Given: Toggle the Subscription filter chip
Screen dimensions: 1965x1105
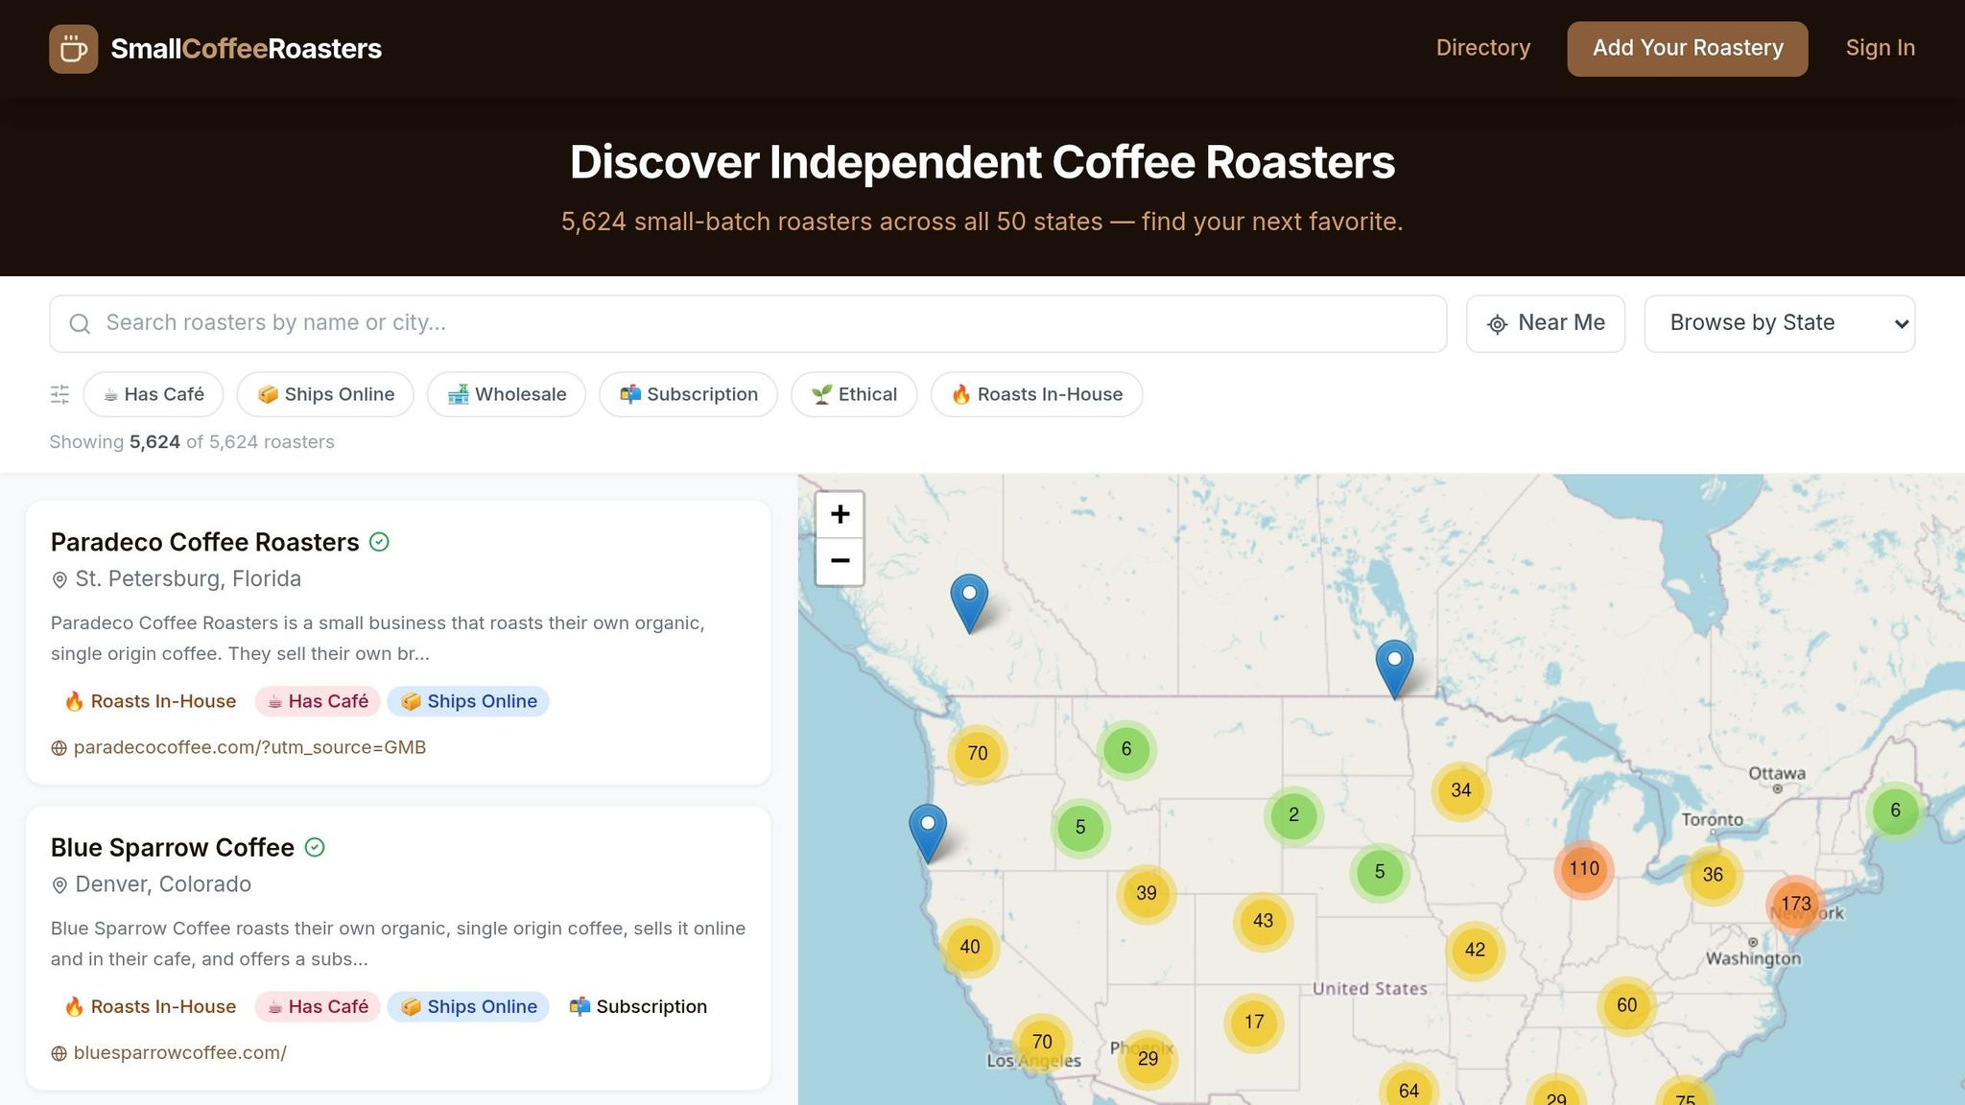Looking at the screenshot, I should pos(688,394).
